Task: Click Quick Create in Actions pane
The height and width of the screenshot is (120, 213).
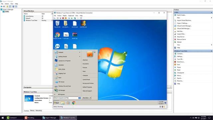Action: tap(181, 15)
